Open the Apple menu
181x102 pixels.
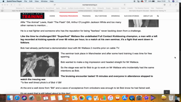(x=3, y=1)
